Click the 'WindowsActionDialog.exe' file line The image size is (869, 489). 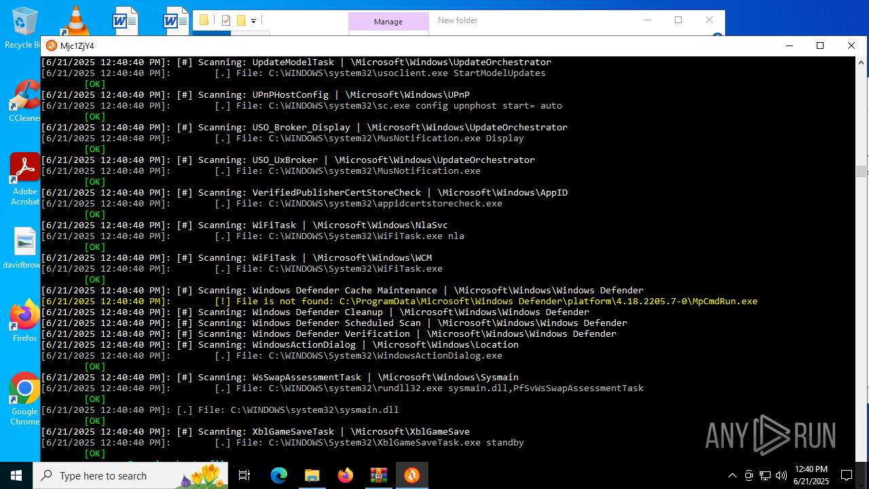click(x=272, y=355)
